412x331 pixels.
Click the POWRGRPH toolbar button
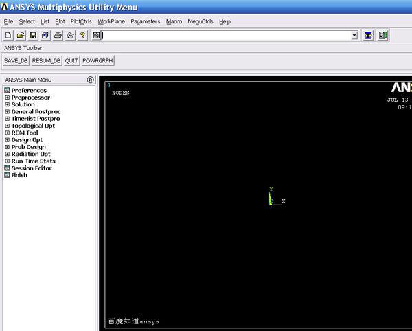[x=98, y=60]
